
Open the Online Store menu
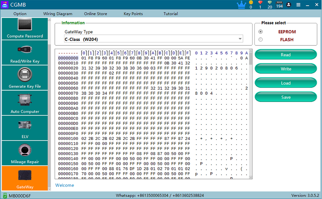[x=96, y=14]
